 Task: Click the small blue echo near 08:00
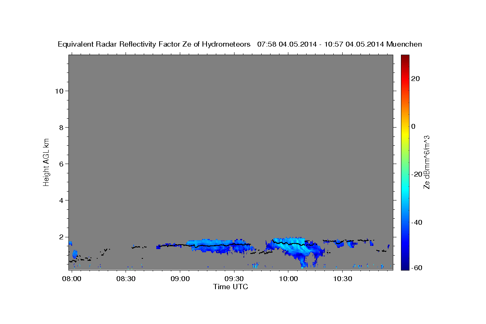[75, 254]
